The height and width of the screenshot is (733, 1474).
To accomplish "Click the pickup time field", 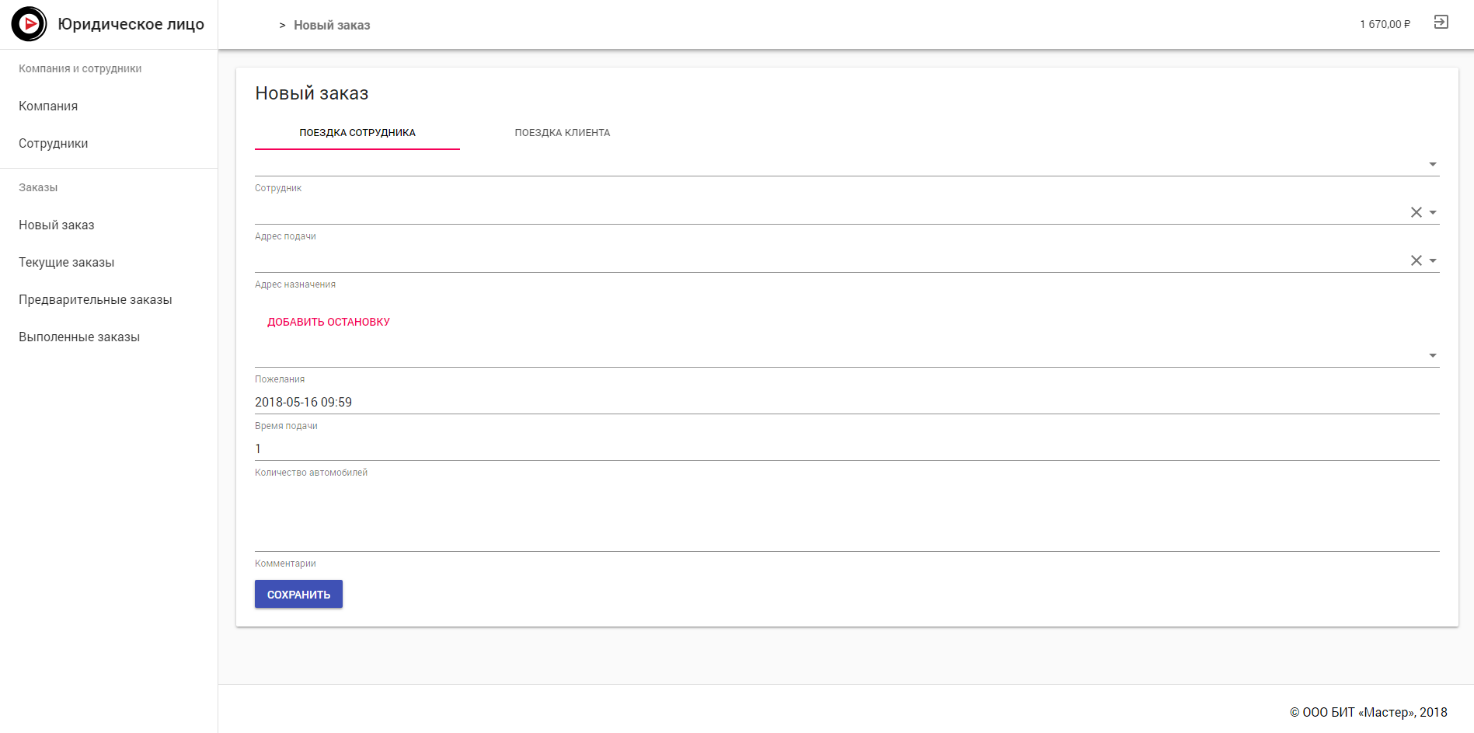I will tap(845, 402).
